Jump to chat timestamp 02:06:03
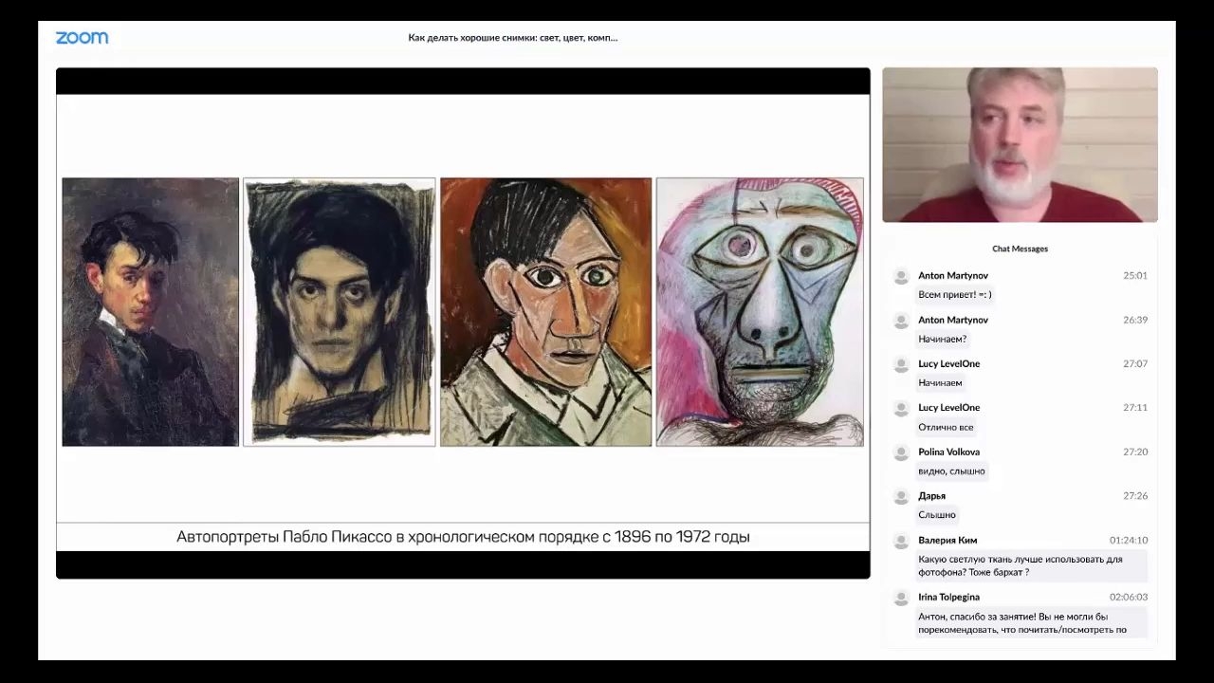This screenshot has width=1214, height=683. [1129, 598]
